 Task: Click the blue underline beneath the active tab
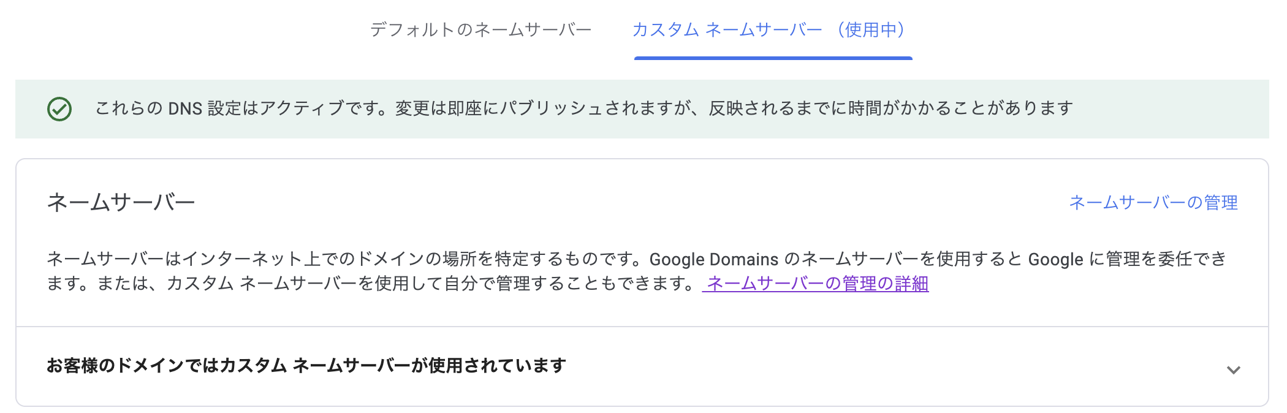tap(773, 58)
